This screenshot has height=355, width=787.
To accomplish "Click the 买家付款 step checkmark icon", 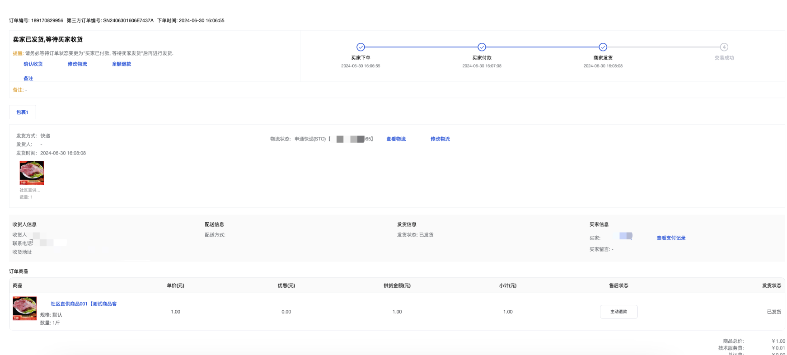I will (x=482, y=47).
